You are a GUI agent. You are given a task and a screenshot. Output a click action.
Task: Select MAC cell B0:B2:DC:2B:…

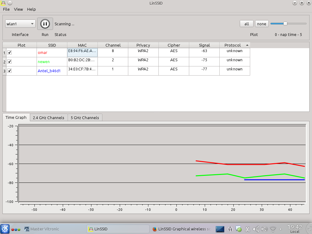point(82,62)
